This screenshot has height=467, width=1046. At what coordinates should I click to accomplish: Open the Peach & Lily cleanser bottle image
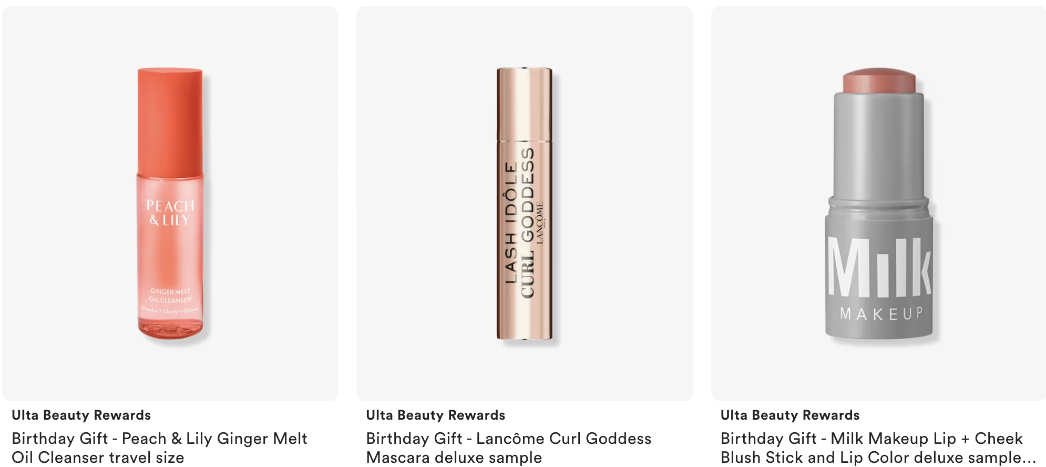[x=170, y=204]
